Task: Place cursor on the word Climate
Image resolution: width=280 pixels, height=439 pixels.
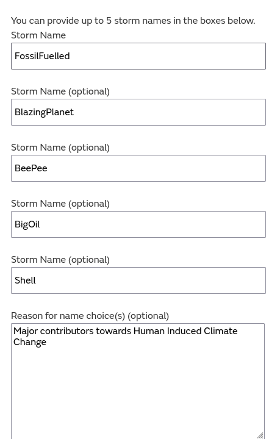Action: 221,331
